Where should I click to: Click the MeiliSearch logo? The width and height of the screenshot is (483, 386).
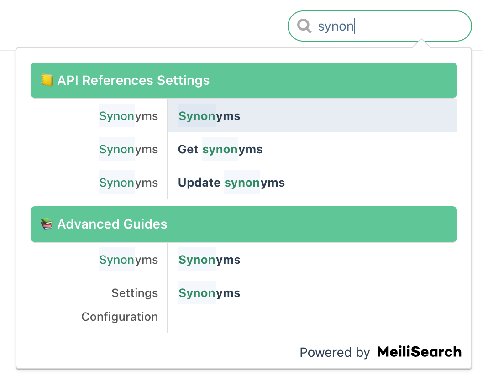pos(419,352)
